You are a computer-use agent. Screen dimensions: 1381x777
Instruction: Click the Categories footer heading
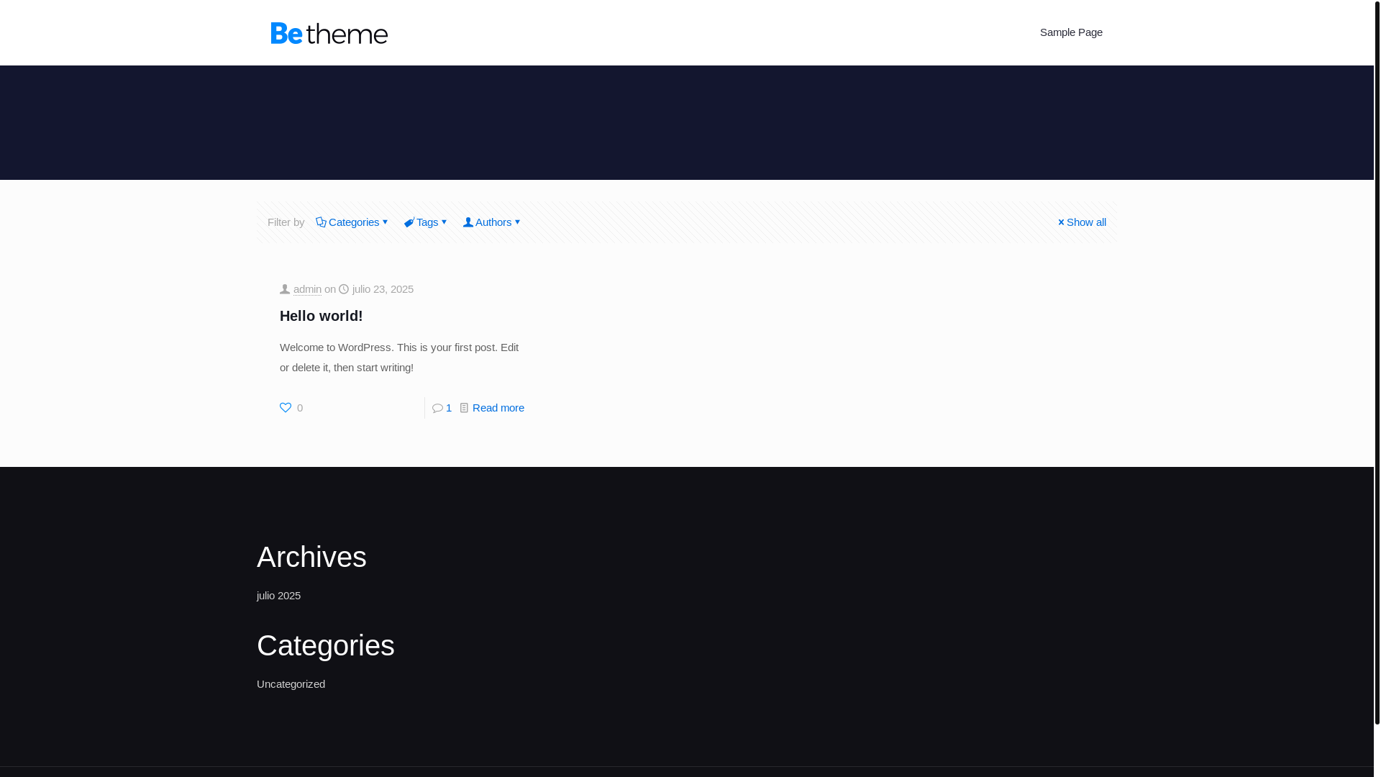coord(325,645)
